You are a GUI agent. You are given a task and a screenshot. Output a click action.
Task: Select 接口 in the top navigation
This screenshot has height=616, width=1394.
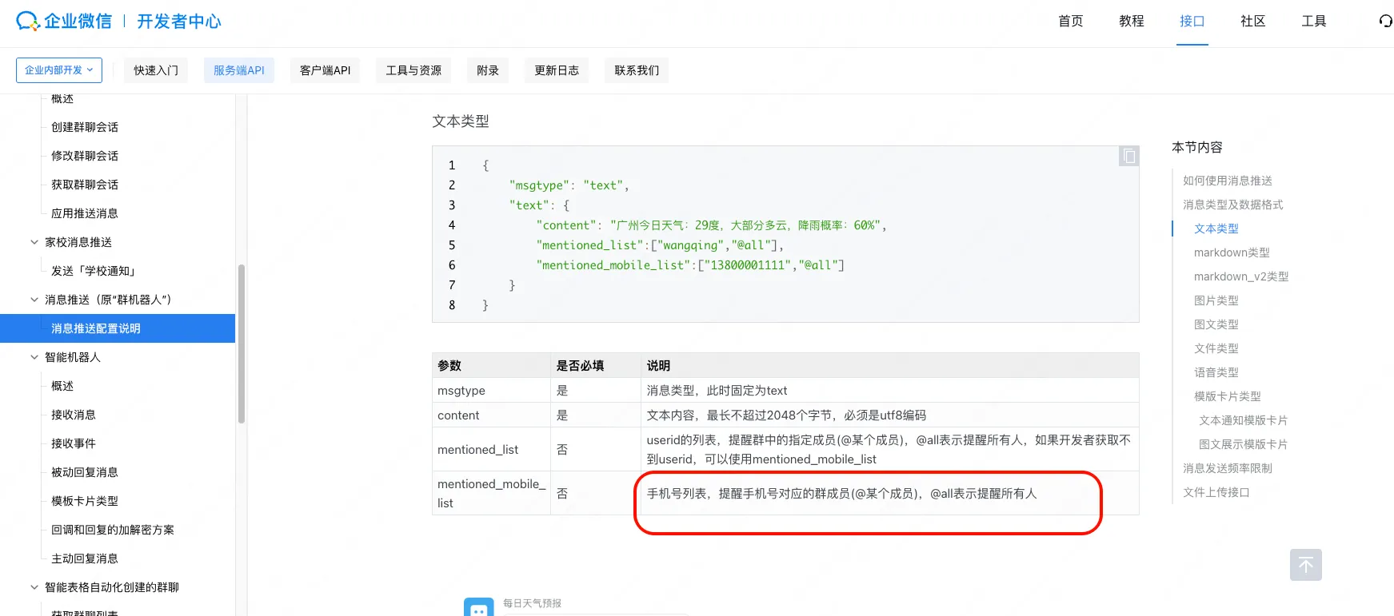click(x=1192, y=22)
